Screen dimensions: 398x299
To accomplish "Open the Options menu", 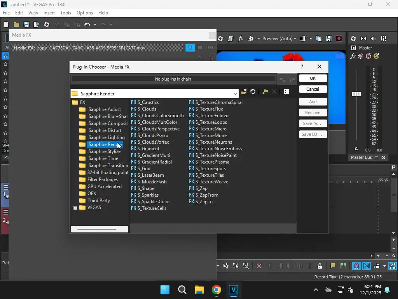I will click(84, 13).
